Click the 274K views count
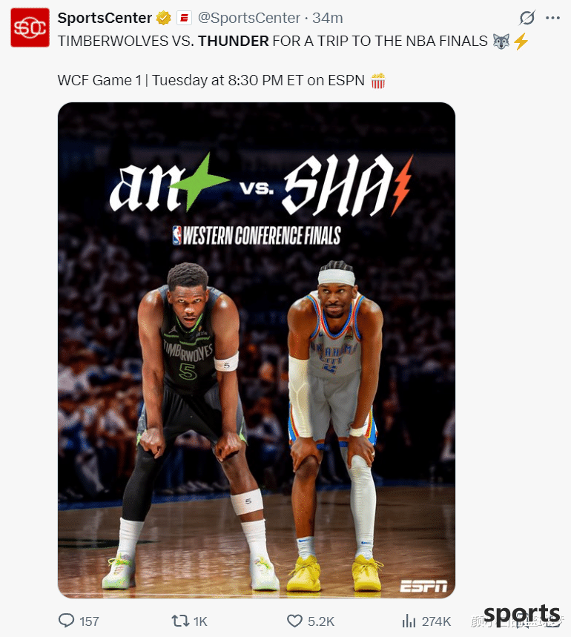Viewport: 571px width, 637px height. [436, 621]
